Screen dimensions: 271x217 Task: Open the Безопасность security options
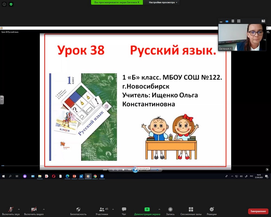click(x=78, y=211)
